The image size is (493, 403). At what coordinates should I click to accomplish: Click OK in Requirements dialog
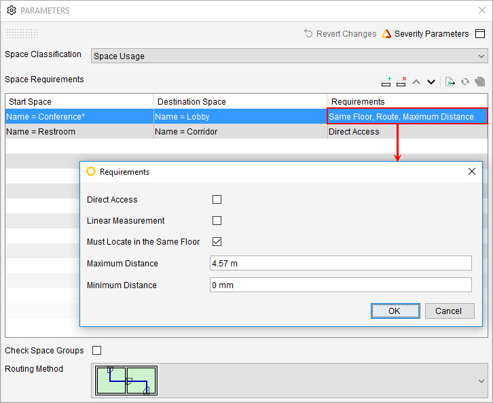point(395,311)
